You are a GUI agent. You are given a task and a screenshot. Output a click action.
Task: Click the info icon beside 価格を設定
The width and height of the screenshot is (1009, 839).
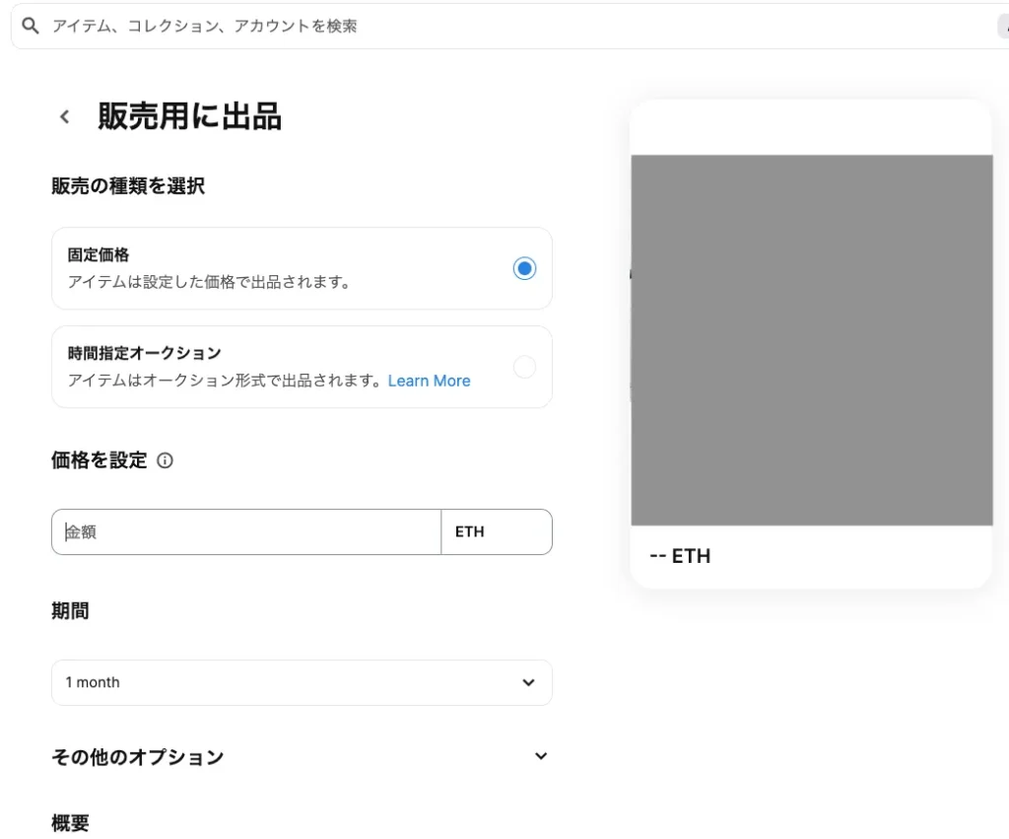[x=165, y=460]
